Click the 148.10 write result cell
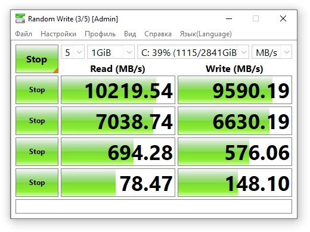This screenshot has height=232, width=310. [235, 183]
